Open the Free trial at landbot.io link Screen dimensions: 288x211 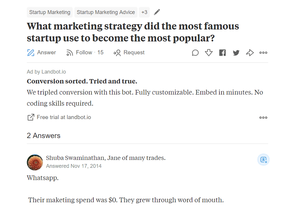click(64, 117)
